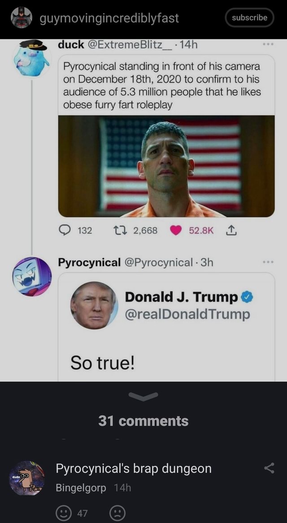Open guymovingincrediblyfast username link
The height and width of the screenshot is (523, 287).
[109, 18]
